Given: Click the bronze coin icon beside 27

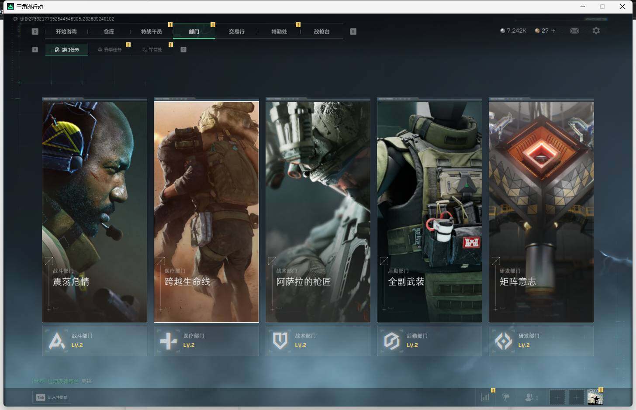Looking at the screenshot, I should (537, 31).
